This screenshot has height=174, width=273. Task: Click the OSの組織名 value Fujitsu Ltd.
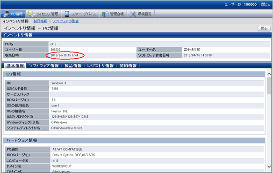pyautogui.click(x=59, y=111)
